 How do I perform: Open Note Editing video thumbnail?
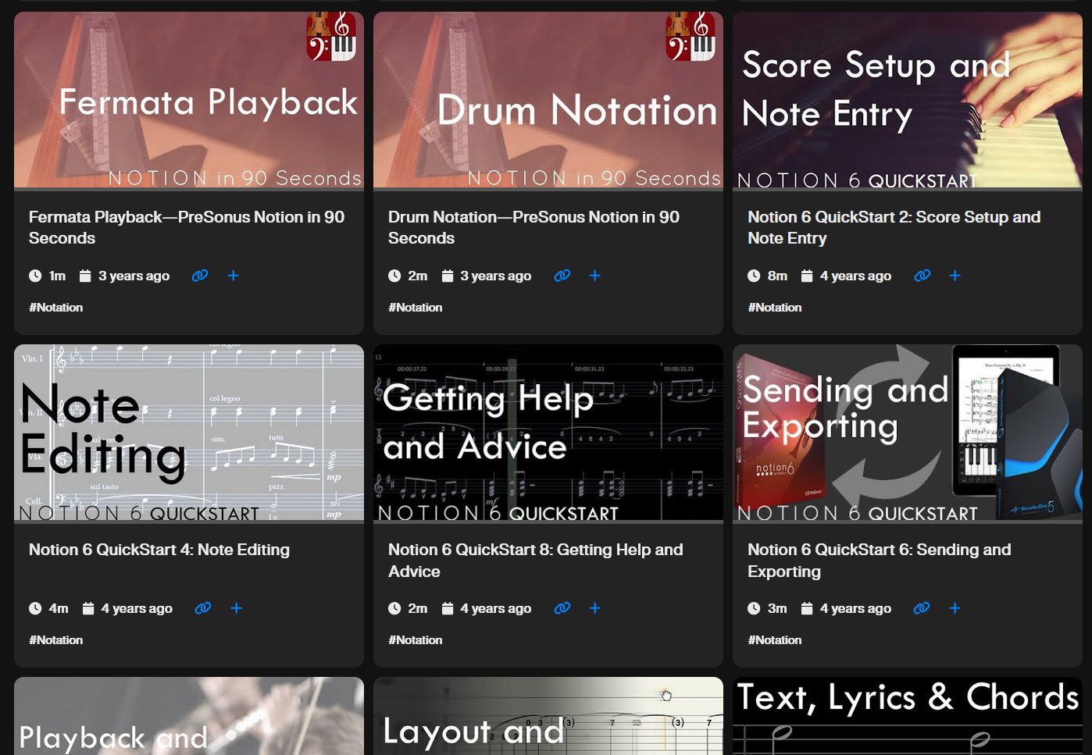(189, 433)
